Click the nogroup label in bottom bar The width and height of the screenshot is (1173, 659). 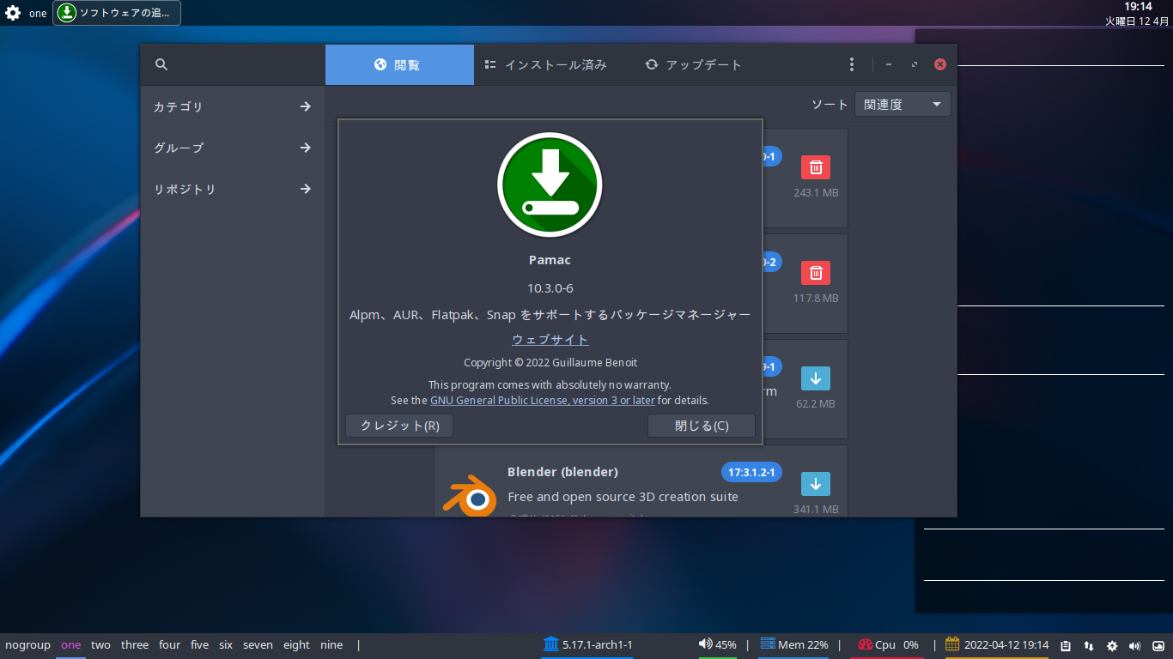[x=27, y=645]
